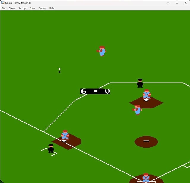The width and height of the screenshot is (190, 183).
Task: Click the catcher at home plate
Action: (146, 178)
